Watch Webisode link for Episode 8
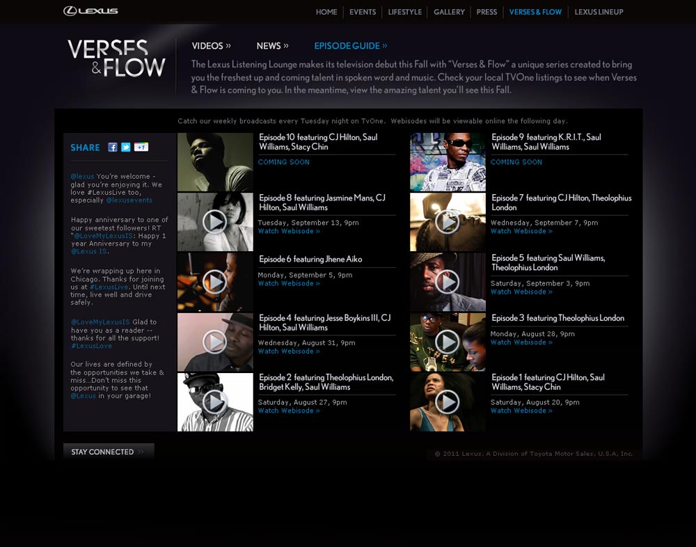The height and width of the screenshot is (547, 696). point(289,231)
